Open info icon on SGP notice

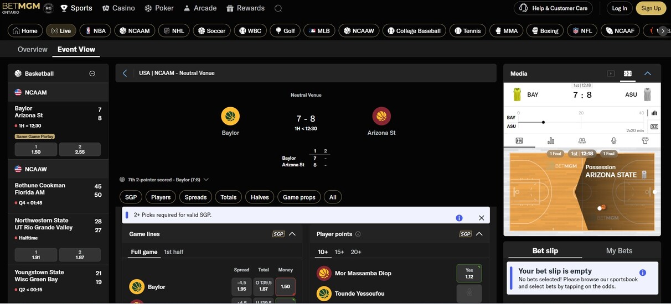click(x=459, y=218)
